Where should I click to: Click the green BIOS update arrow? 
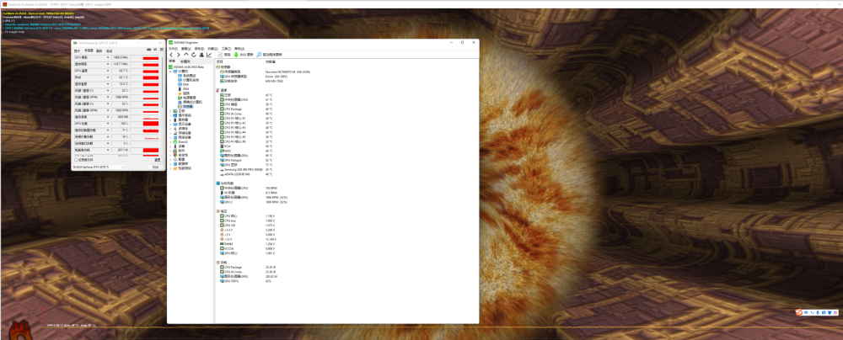click(x=236, y=55)
